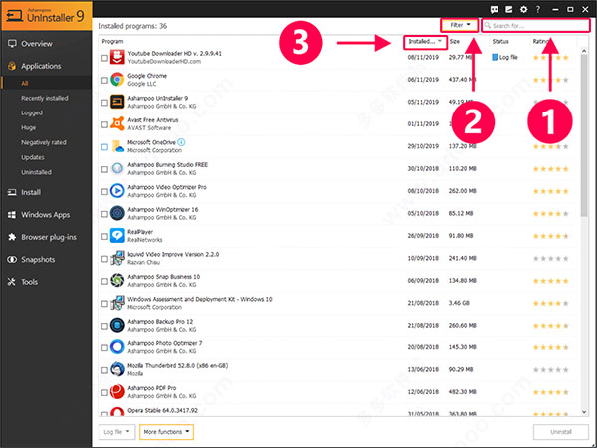Viewport: 597px width, 448px height.
Task: Click the Ashampoo Video Optimizer Pro icon
Action: coord(117,191)
